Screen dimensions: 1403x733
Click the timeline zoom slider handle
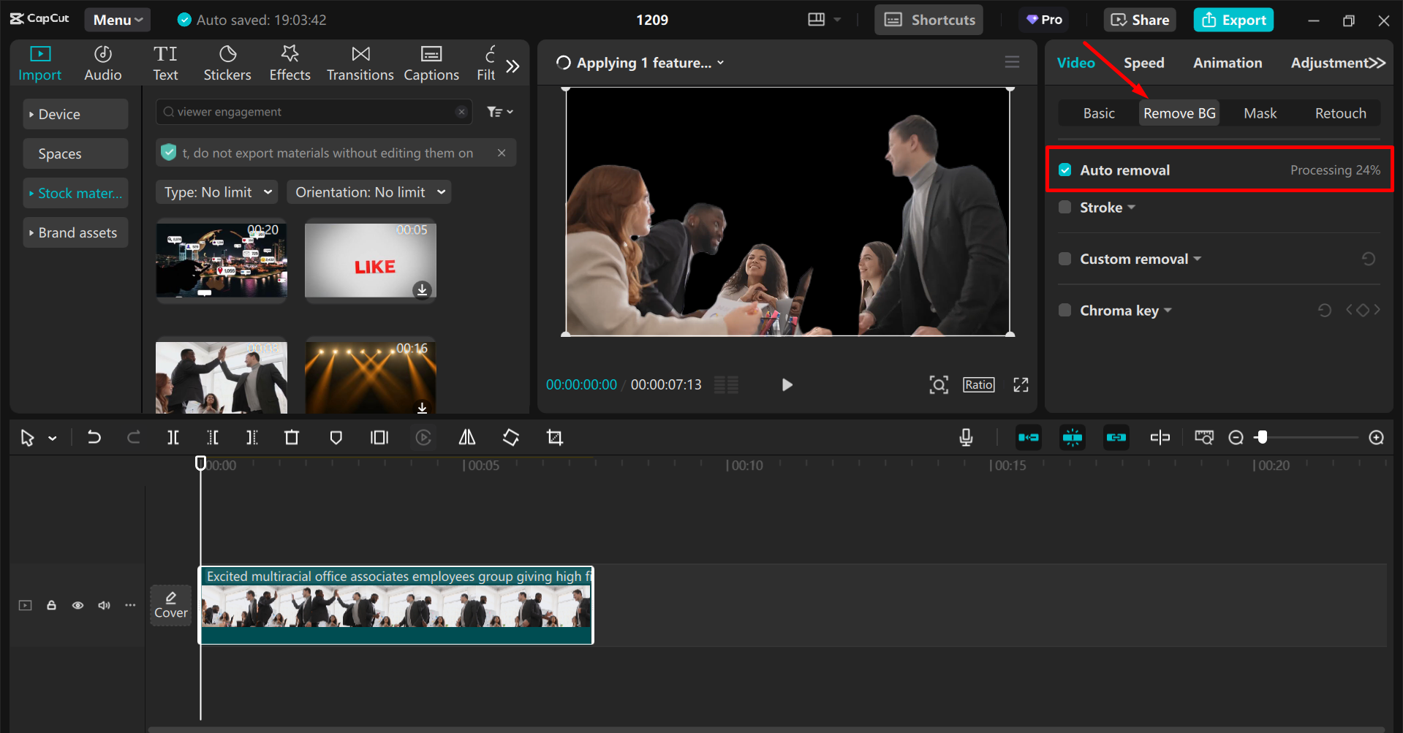(1262, 437)
